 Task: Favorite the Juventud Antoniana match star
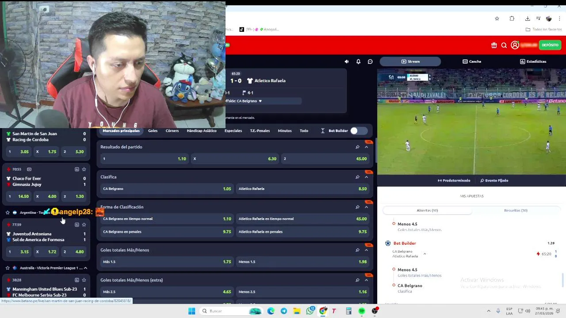coord(84,224)
